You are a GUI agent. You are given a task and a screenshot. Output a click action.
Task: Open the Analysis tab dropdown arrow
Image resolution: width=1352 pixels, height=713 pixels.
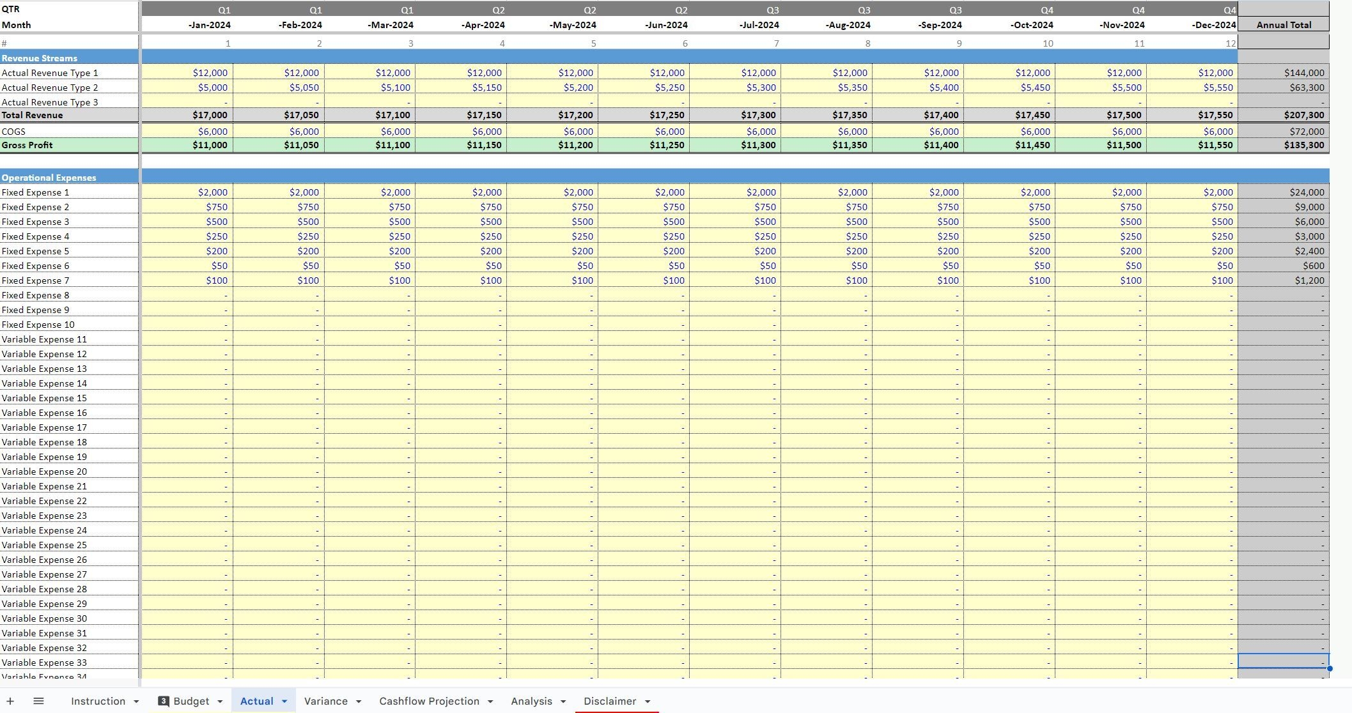pyautogui.click(x=563, y=701)
